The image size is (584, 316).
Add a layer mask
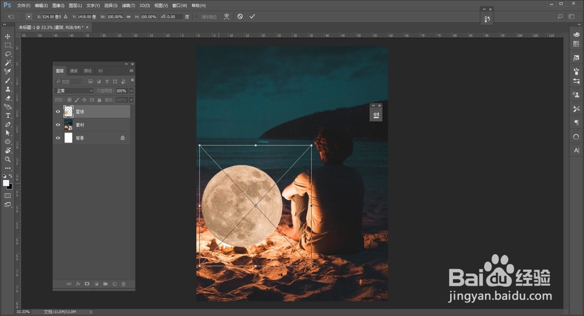point(87,284)
